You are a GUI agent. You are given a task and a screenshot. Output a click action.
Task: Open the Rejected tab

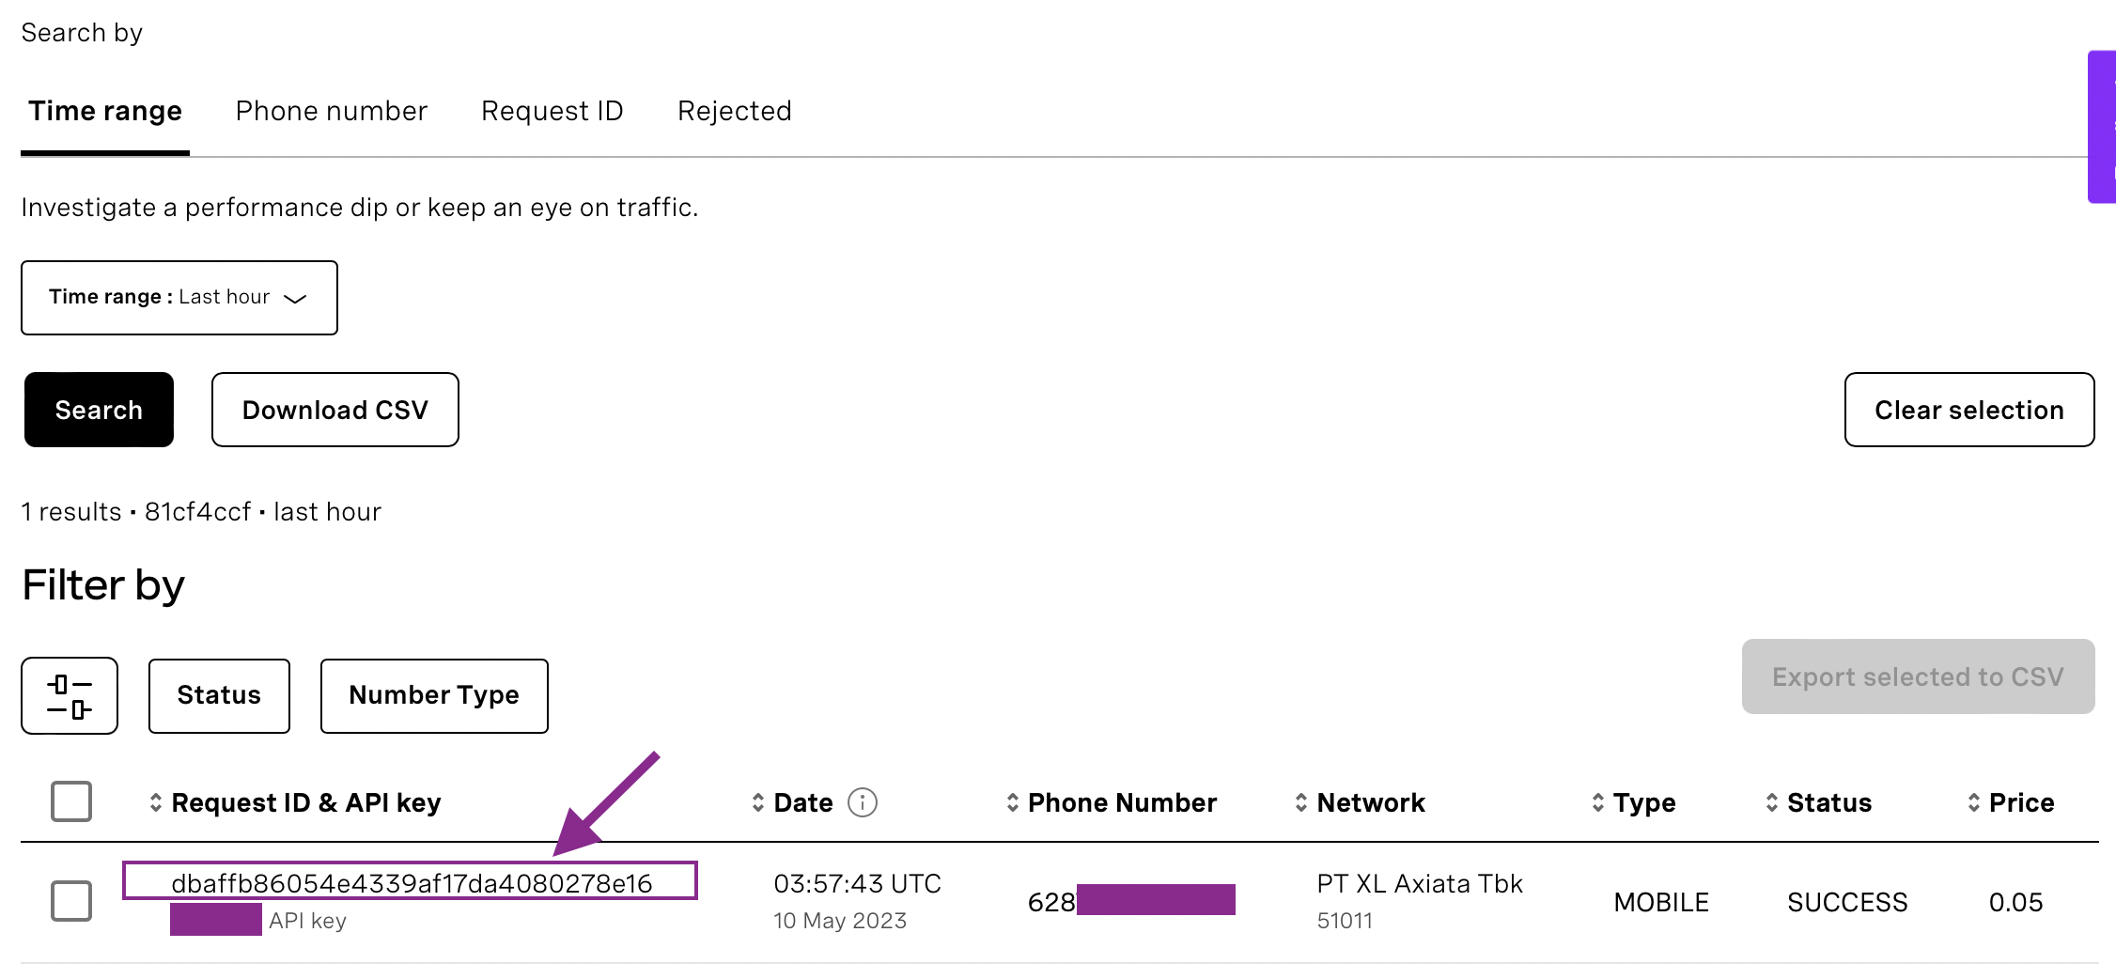click(x=735, y=111)
